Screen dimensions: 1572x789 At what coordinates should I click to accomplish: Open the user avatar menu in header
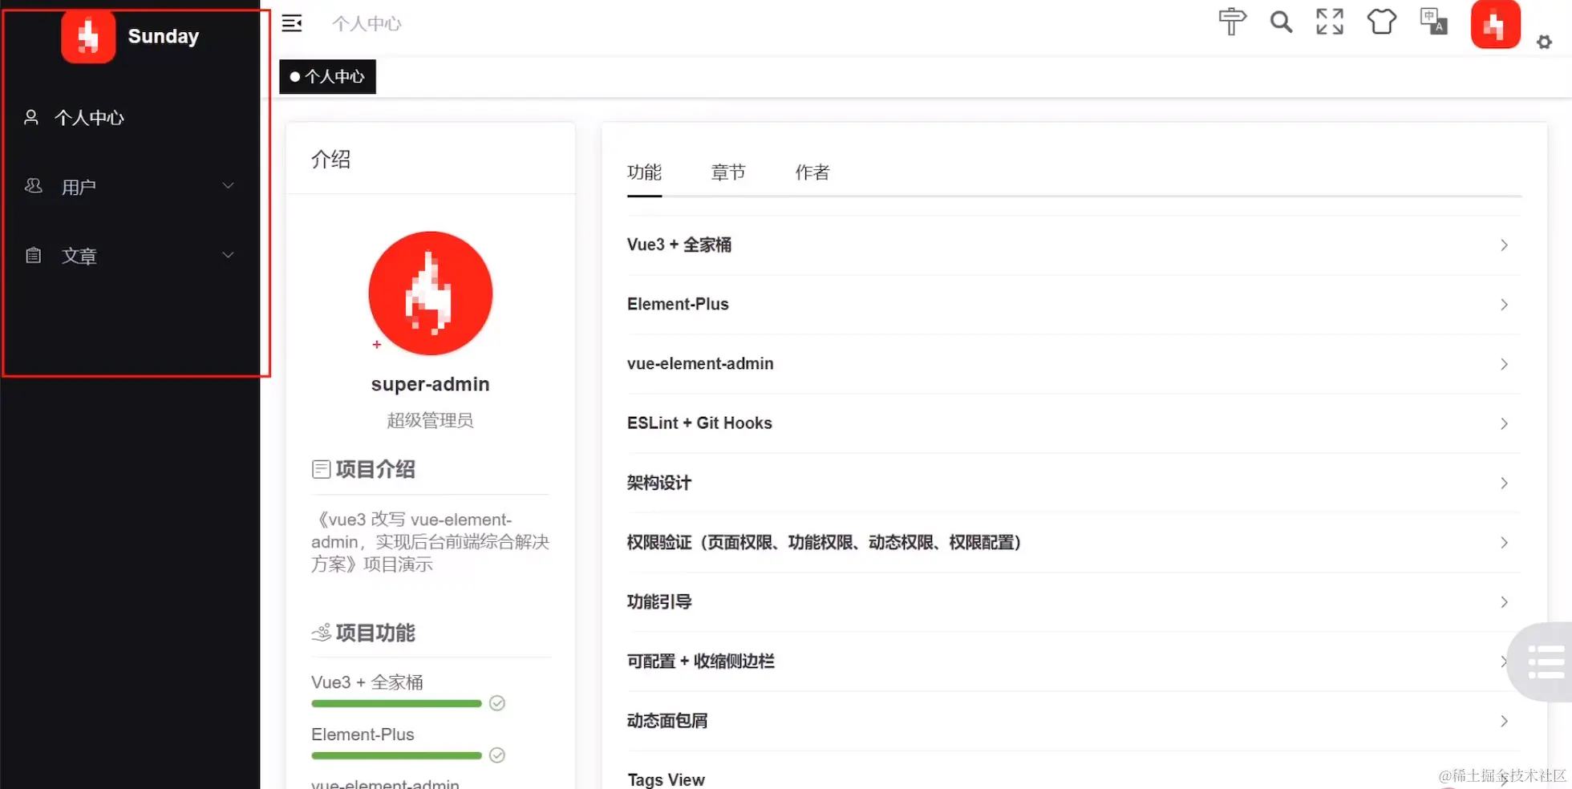(x=1495, y=24)
